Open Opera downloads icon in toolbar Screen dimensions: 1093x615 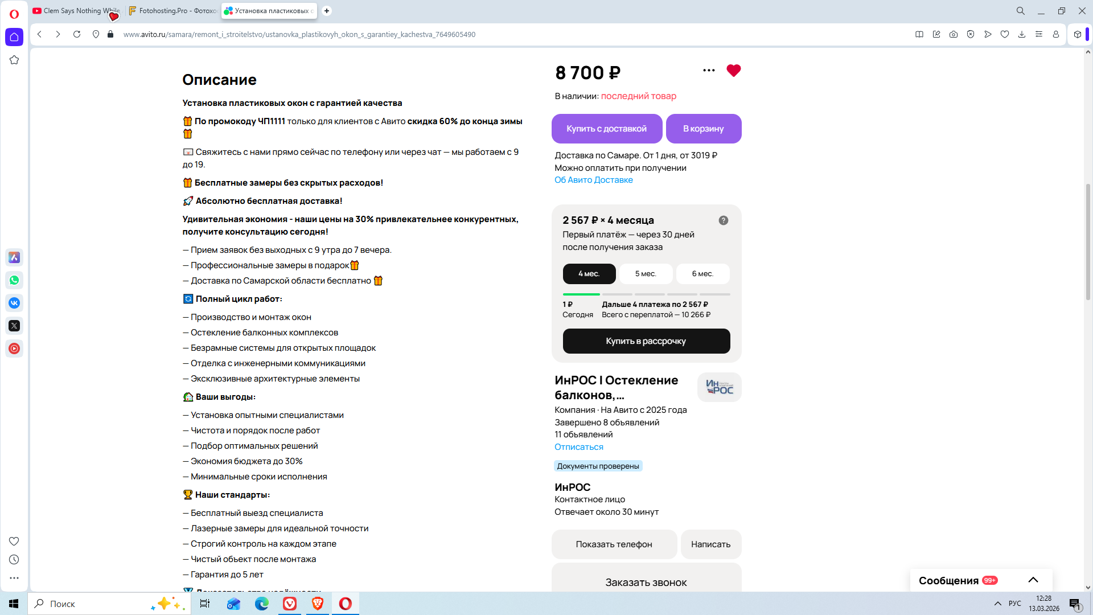coord(1022,34)
